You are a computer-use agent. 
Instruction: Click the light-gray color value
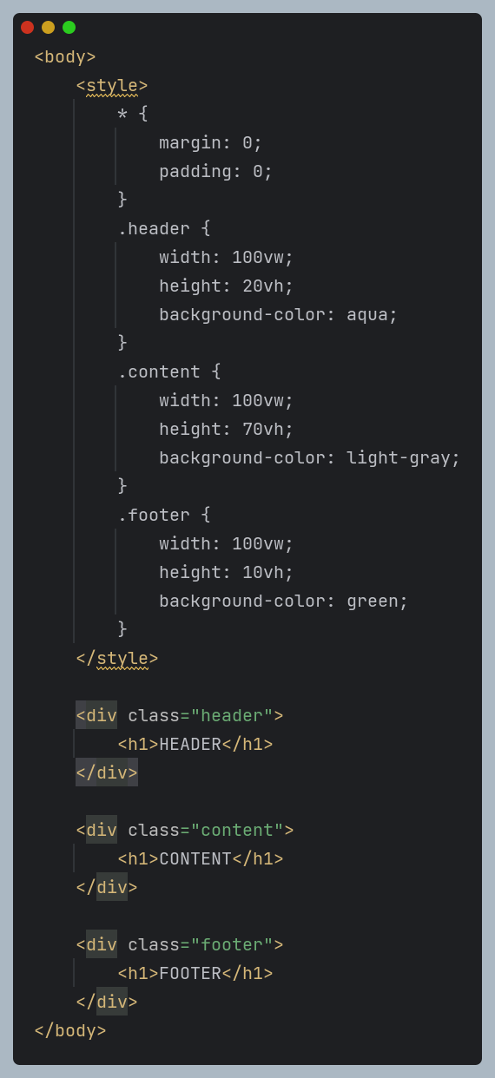pos(399,458)
